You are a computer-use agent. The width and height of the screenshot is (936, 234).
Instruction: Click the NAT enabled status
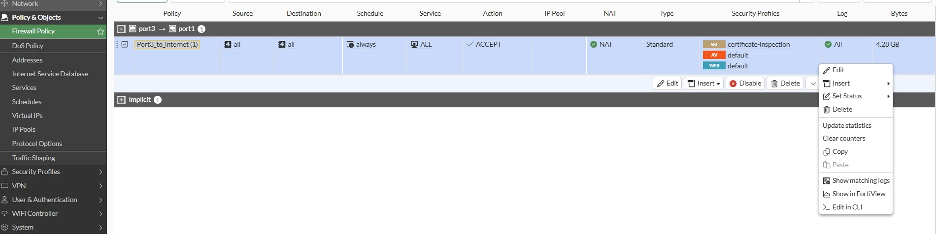click(602, 44)
